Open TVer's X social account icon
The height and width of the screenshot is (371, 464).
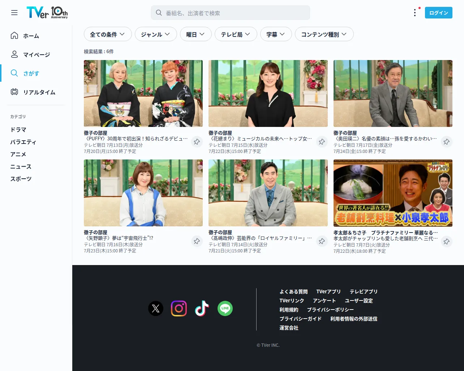[156, 308]
